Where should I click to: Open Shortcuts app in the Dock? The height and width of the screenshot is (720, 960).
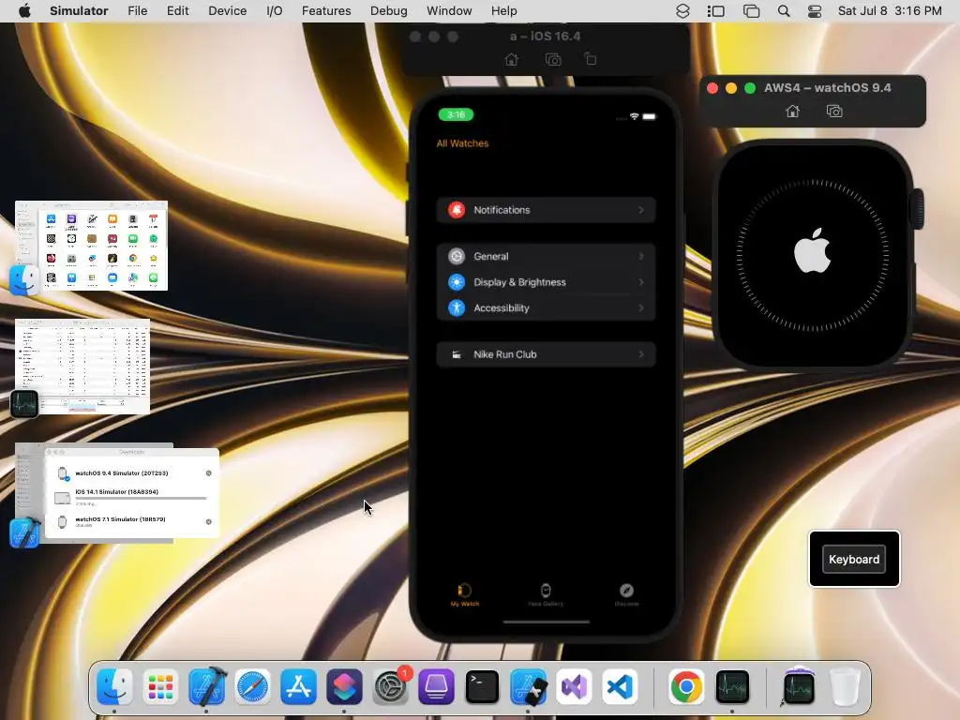click(344, 686)
